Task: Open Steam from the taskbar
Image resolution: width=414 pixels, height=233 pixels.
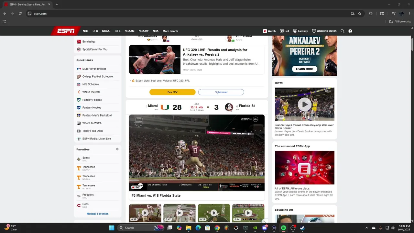Action: (302, 228)
